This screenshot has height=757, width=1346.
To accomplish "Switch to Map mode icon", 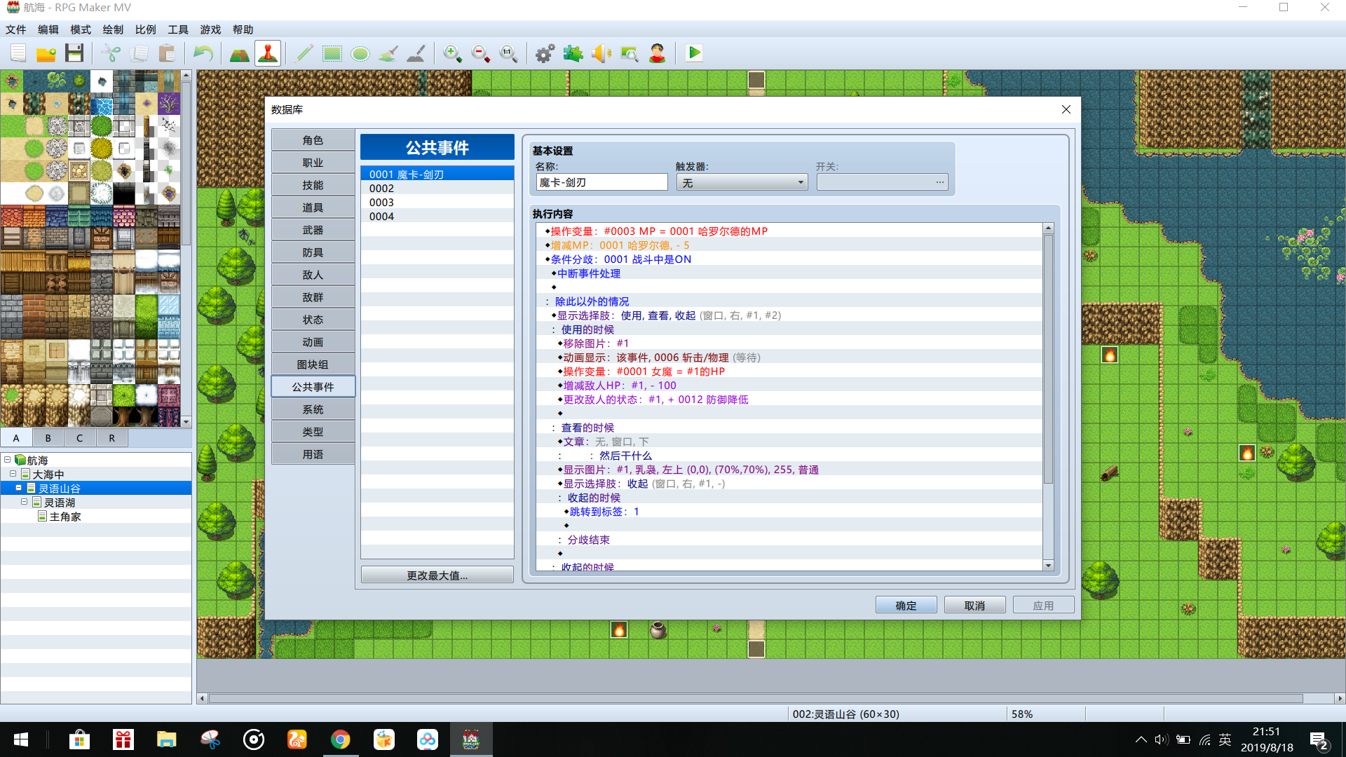I will pos(240,53).
